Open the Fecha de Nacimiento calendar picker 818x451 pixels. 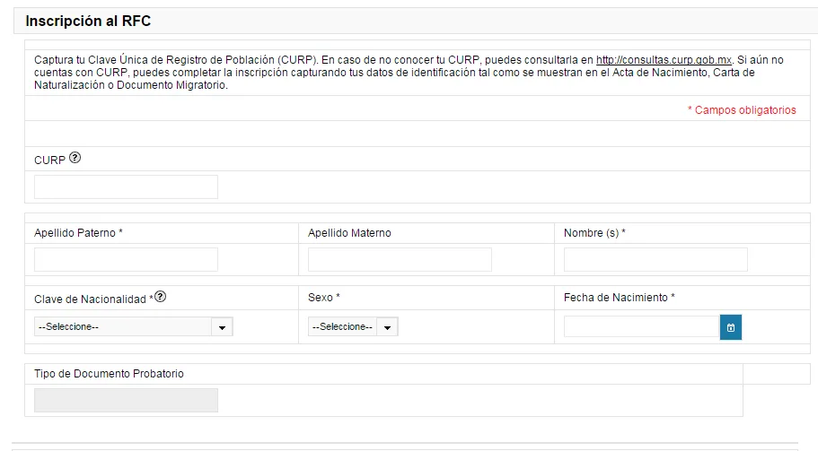(730, 327)
